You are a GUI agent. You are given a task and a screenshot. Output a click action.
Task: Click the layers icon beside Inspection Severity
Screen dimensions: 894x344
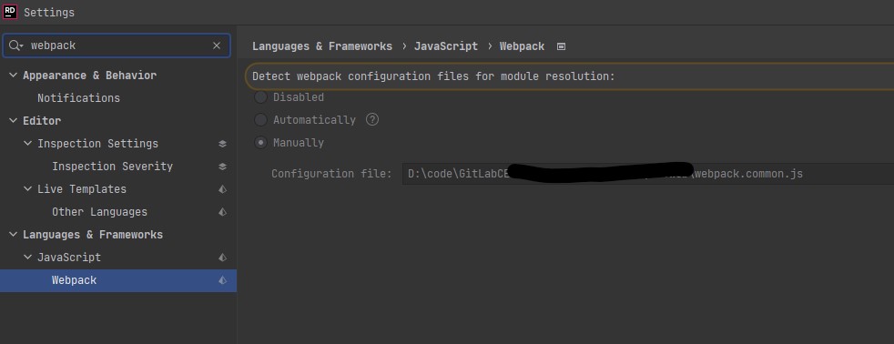tap(222, 167)
